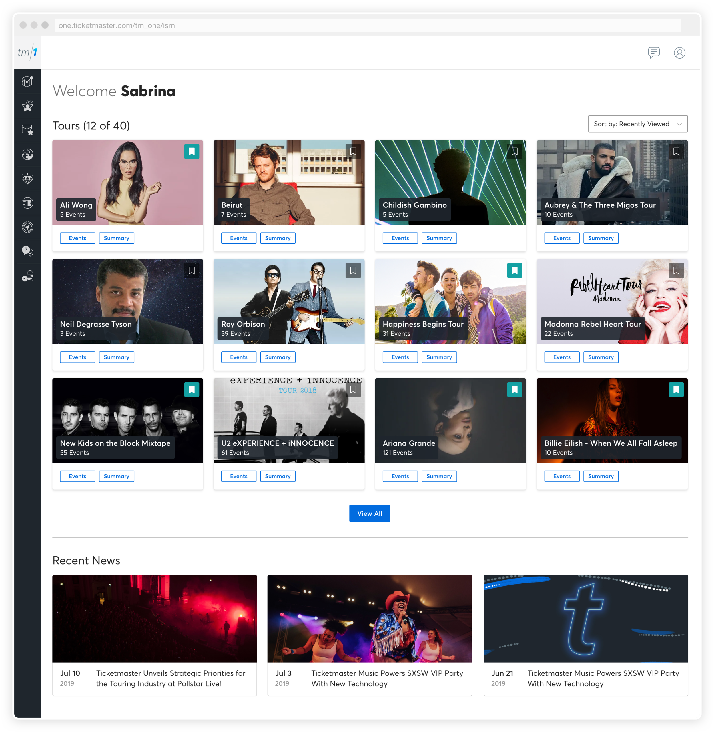Open the help question chat icon
Screen dimensions: 714x732
point(27,251)
